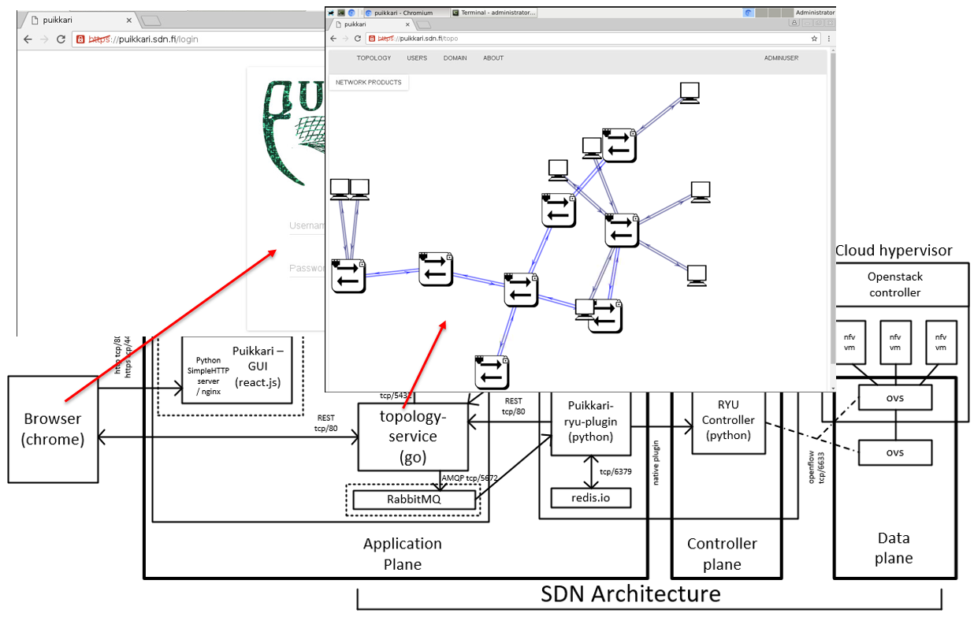
Task: Select the central switch node joining the left chain
Action: pos(521,289)
